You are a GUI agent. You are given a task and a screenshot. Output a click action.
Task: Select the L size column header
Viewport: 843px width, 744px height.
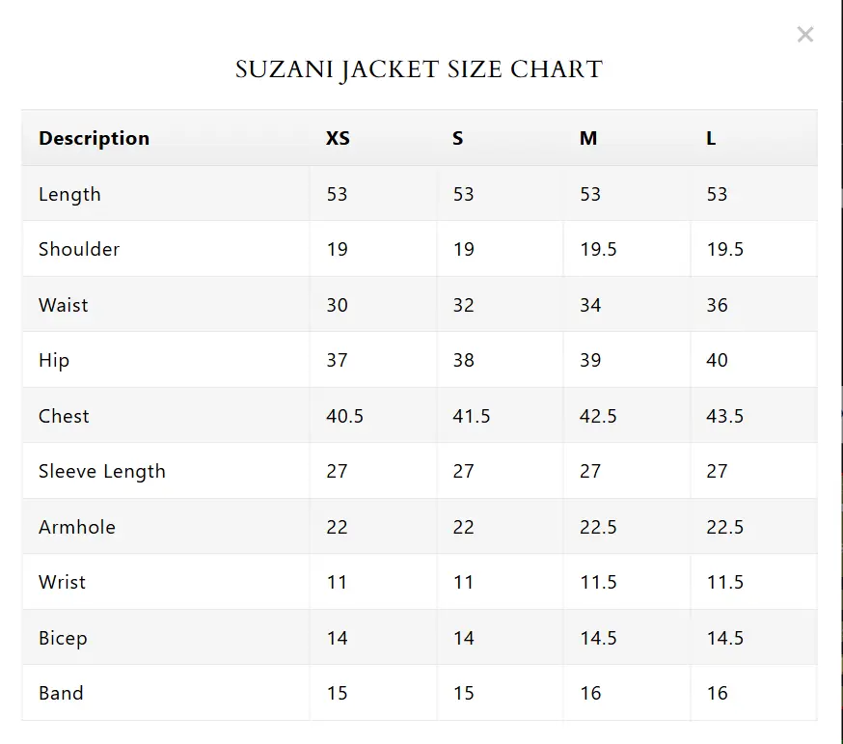[711, 138]
